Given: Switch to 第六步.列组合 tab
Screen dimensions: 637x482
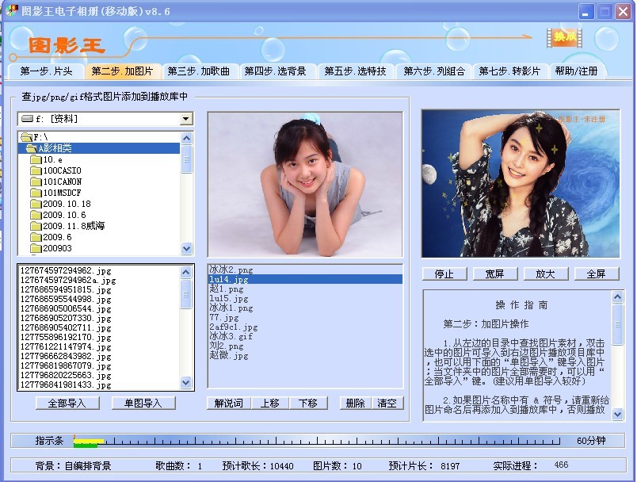Looking at the screenshot, I should (434, 71).
